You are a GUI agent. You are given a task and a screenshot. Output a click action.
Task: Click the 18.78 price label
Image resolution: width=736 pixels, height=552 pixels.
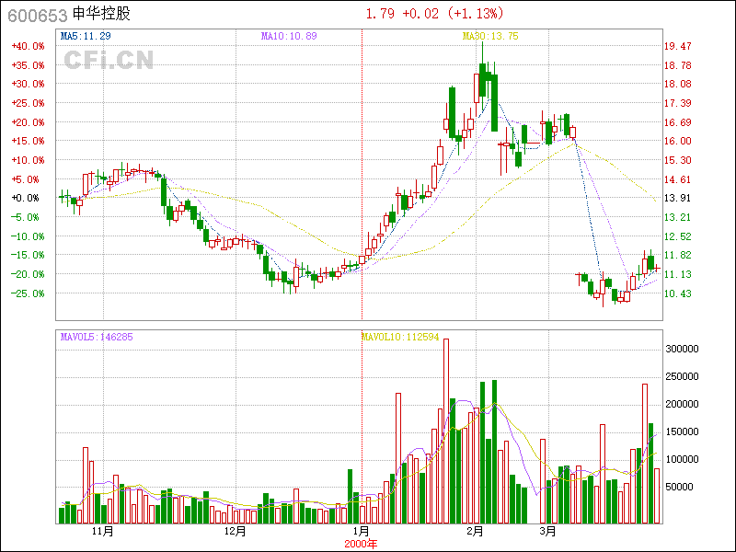[678, 65]
